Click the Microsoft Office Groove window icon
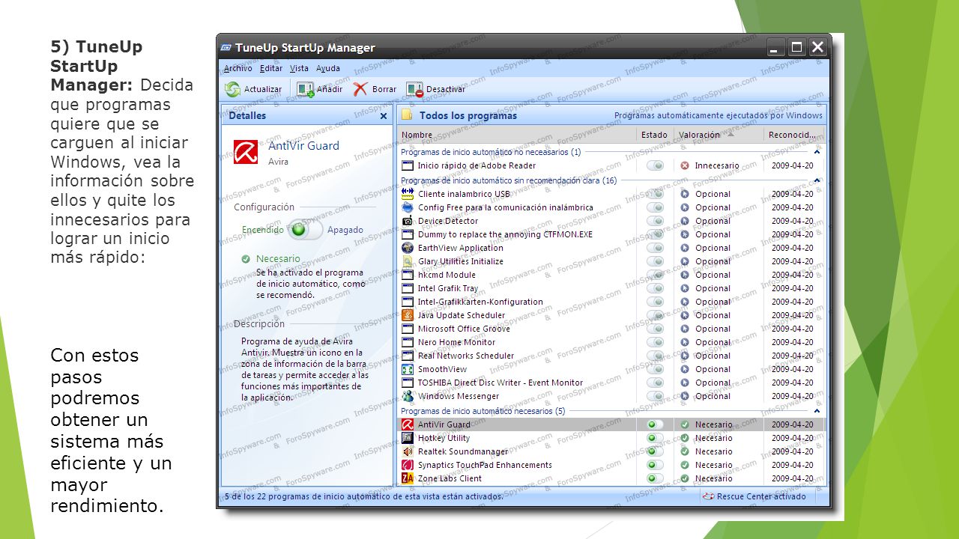This screenshot has width=959, height=539. [x=408, y=329]
